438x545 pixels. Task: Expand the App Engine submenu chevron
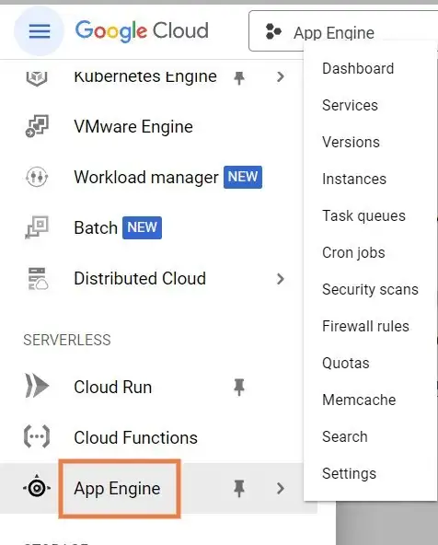281,488
